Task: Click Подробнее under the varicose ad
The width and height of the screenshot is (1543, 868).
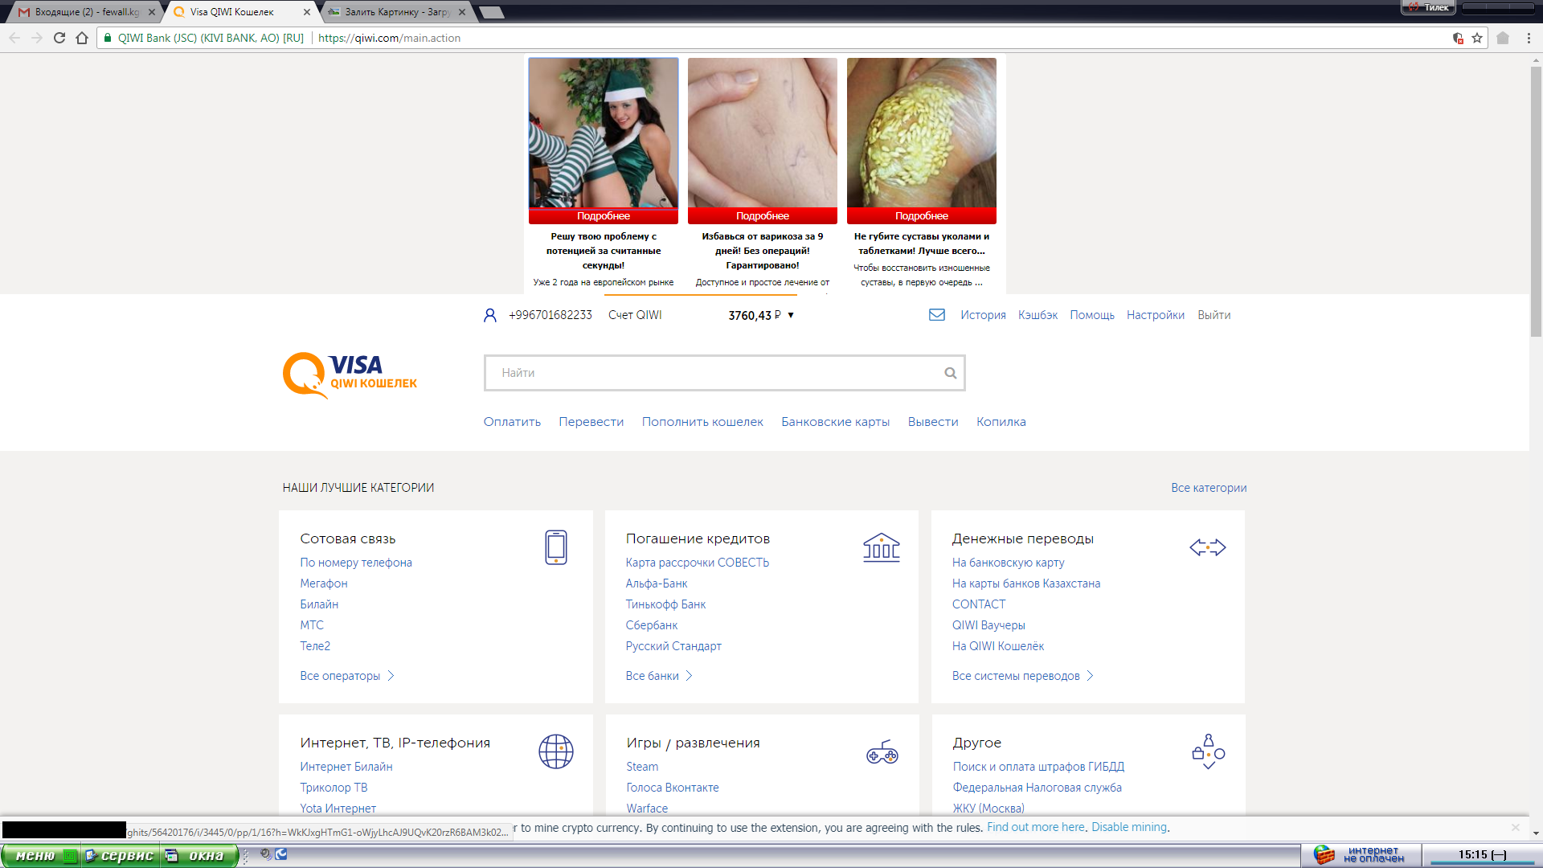Action: click(763, 216)
